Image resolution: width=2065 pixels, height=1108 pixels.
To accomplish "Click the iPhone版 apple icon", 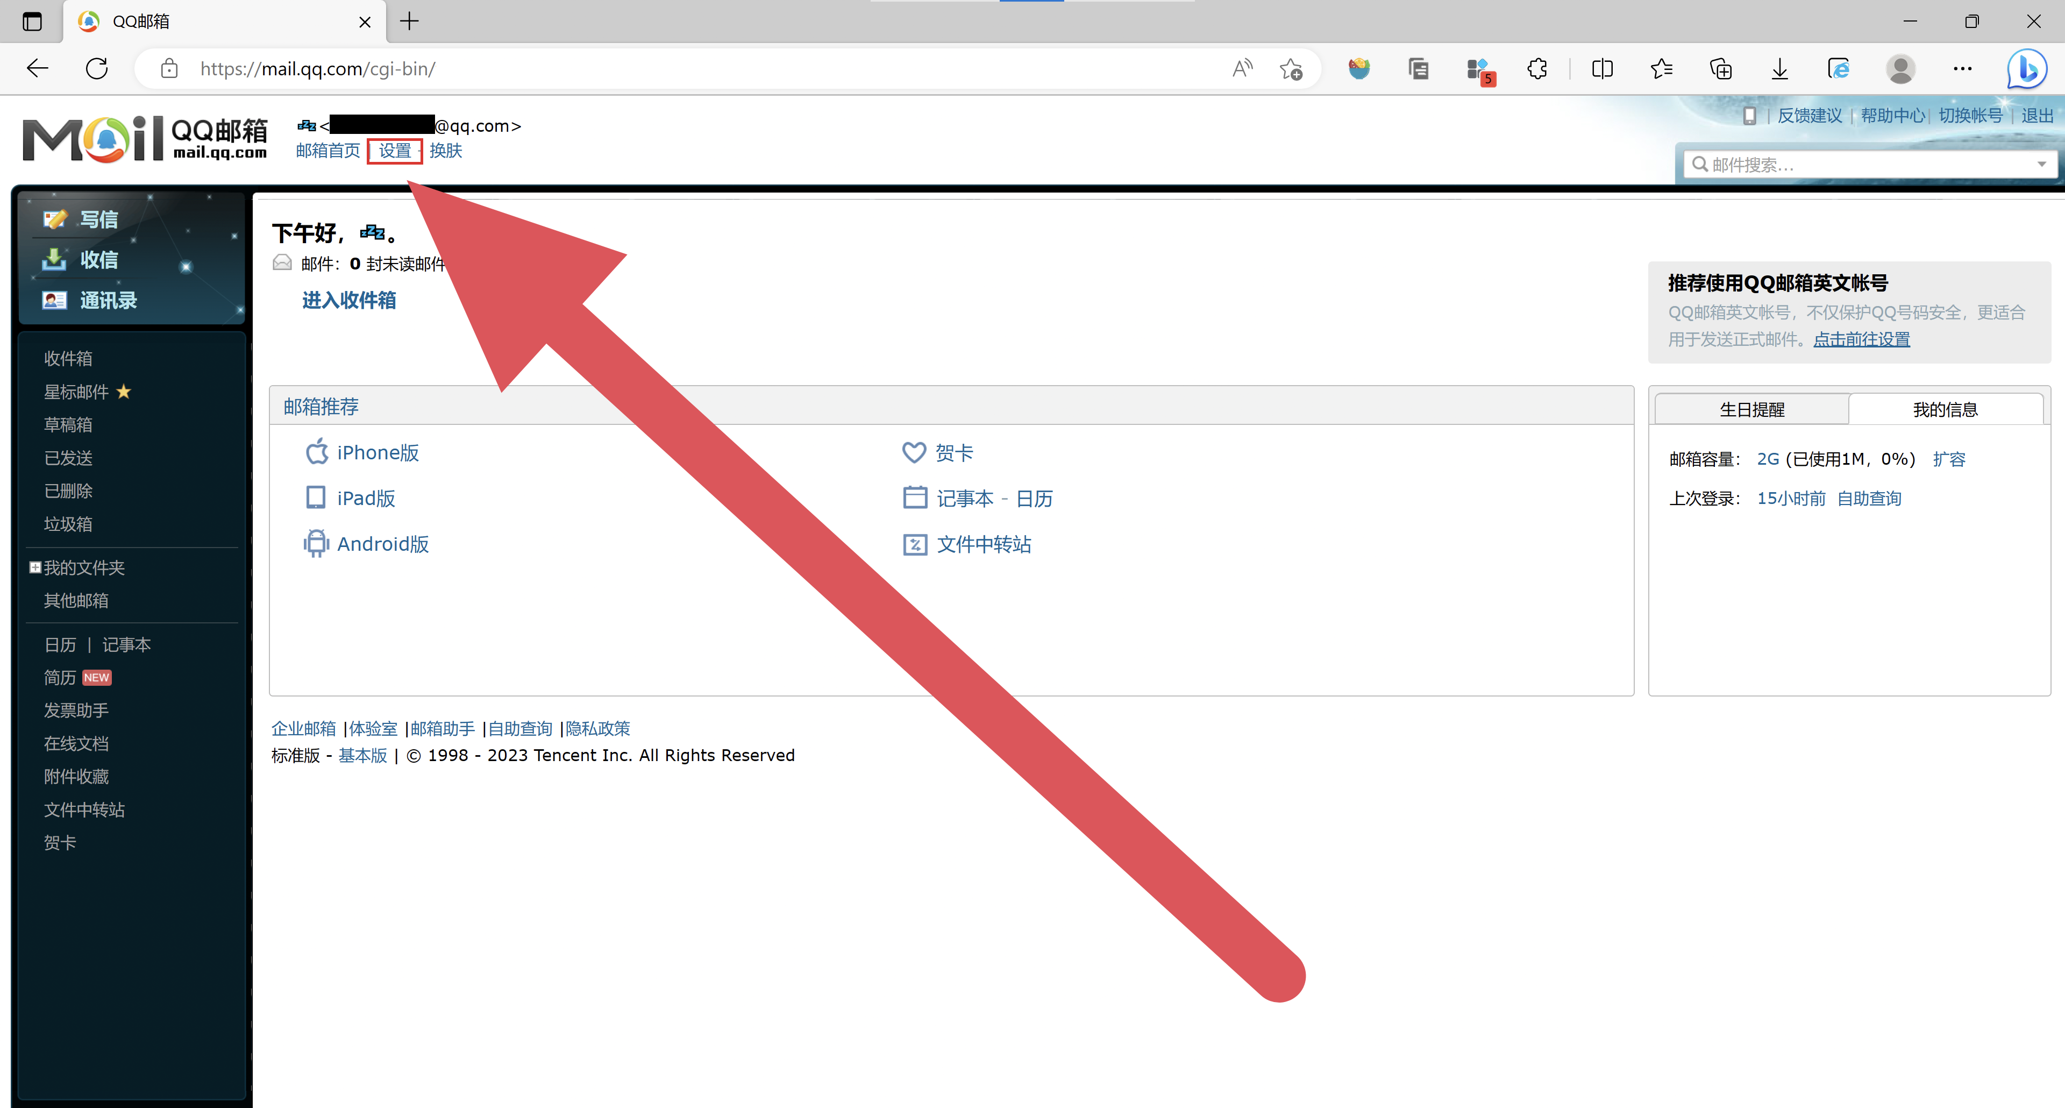I will coord(317,452).
